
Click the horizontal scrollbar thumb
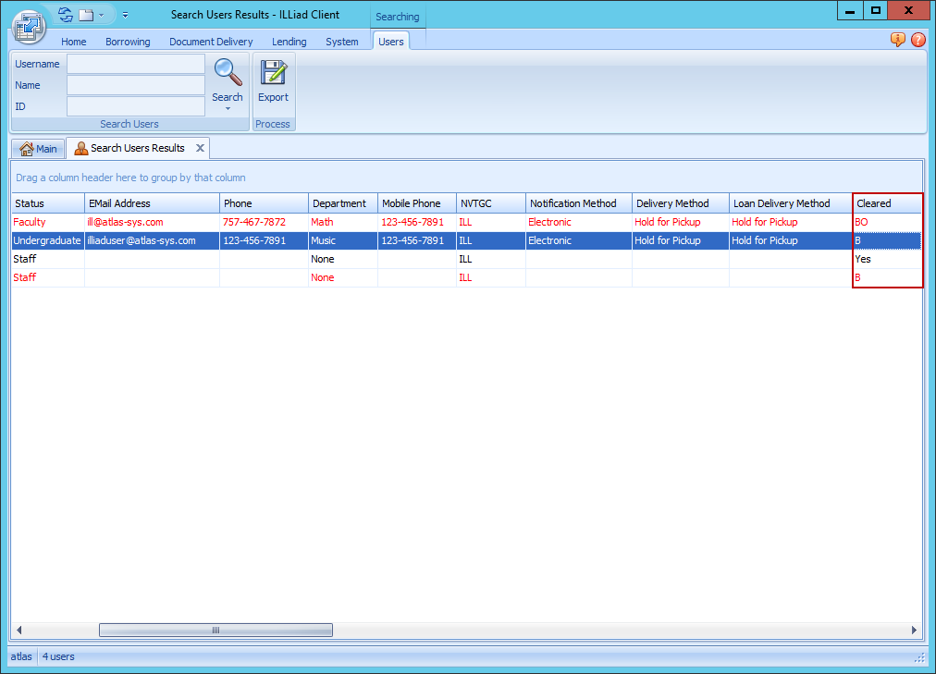216,631
